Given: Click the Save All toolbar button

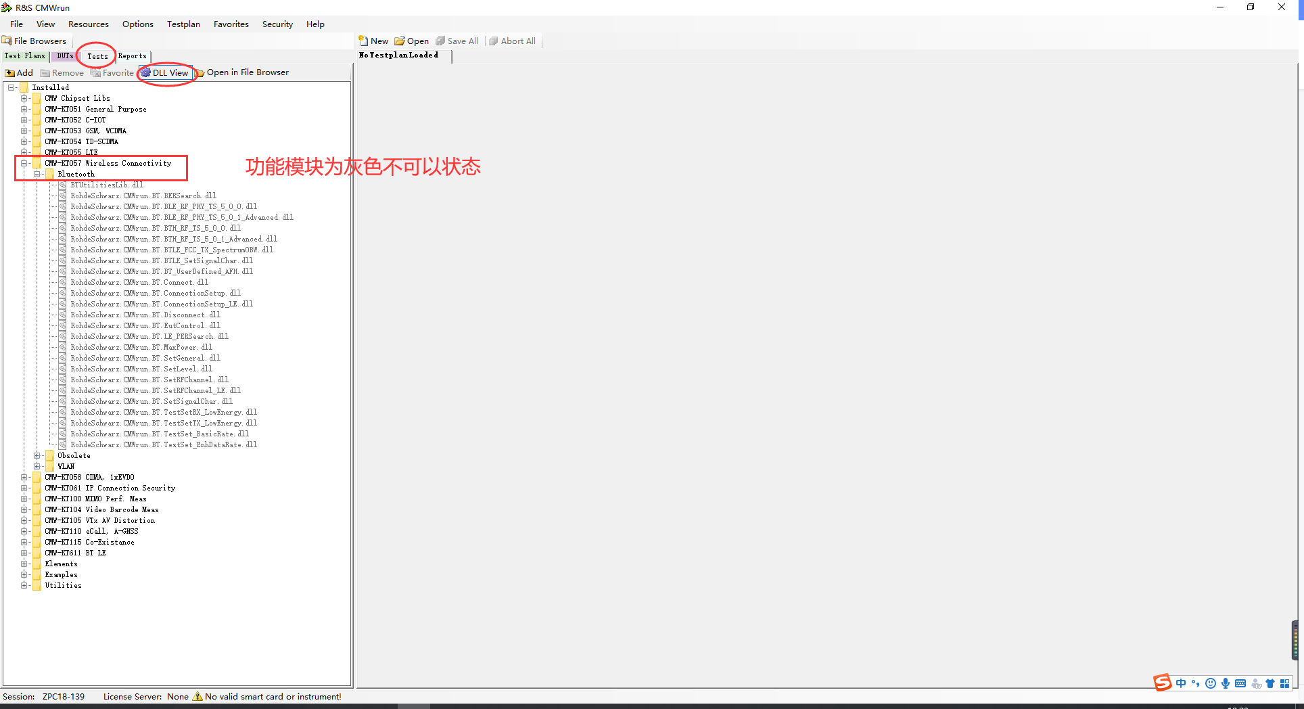Looking at the screenshot, I should tap(457, 41).
